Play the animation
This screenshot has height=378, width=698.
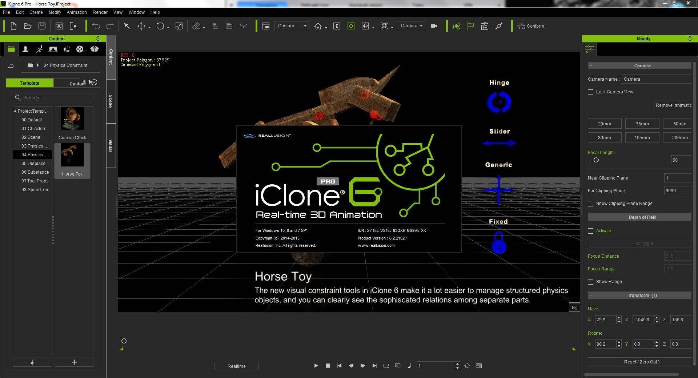tap(316, 366)
